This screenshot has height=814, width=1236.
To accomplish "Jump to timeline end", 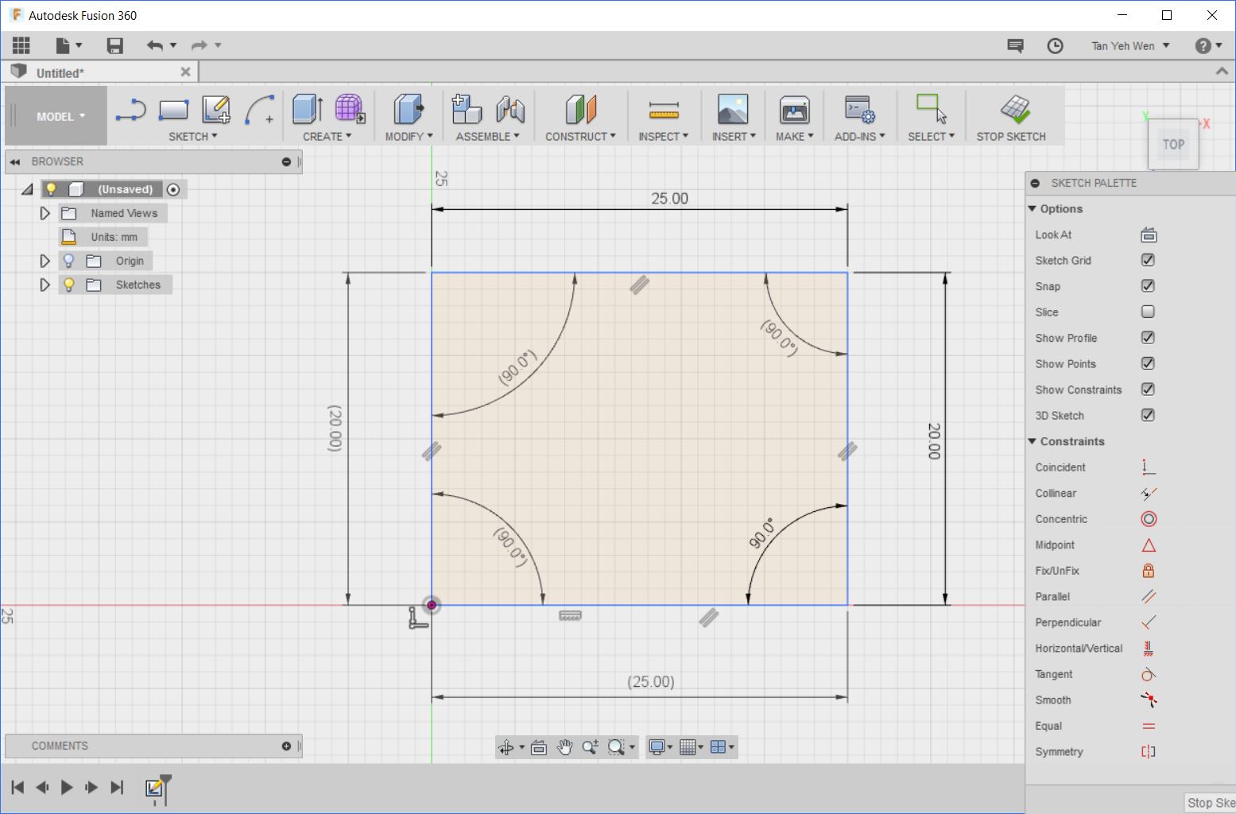I will point(117,788).
